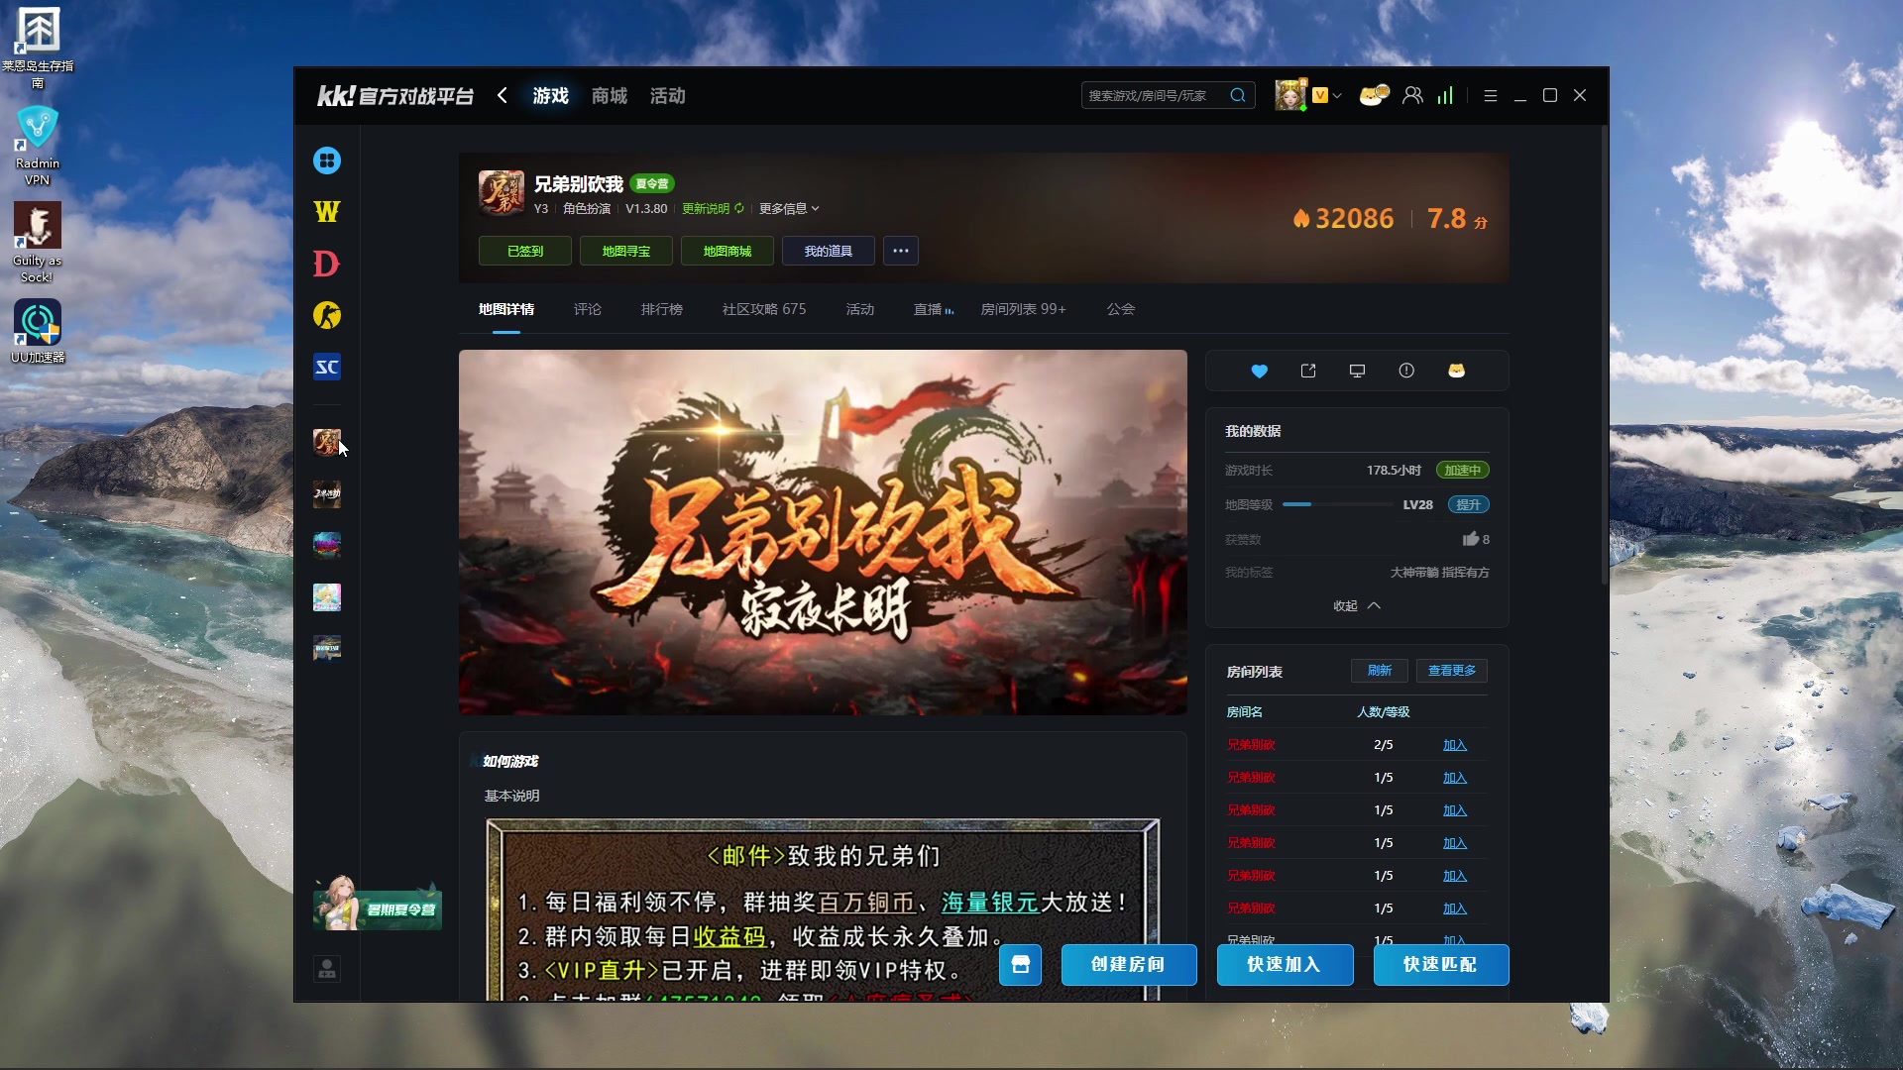The image size is (1903, 1070).
Task: Click the 刷新 refresh room list button
Action: click(1380, 671)
